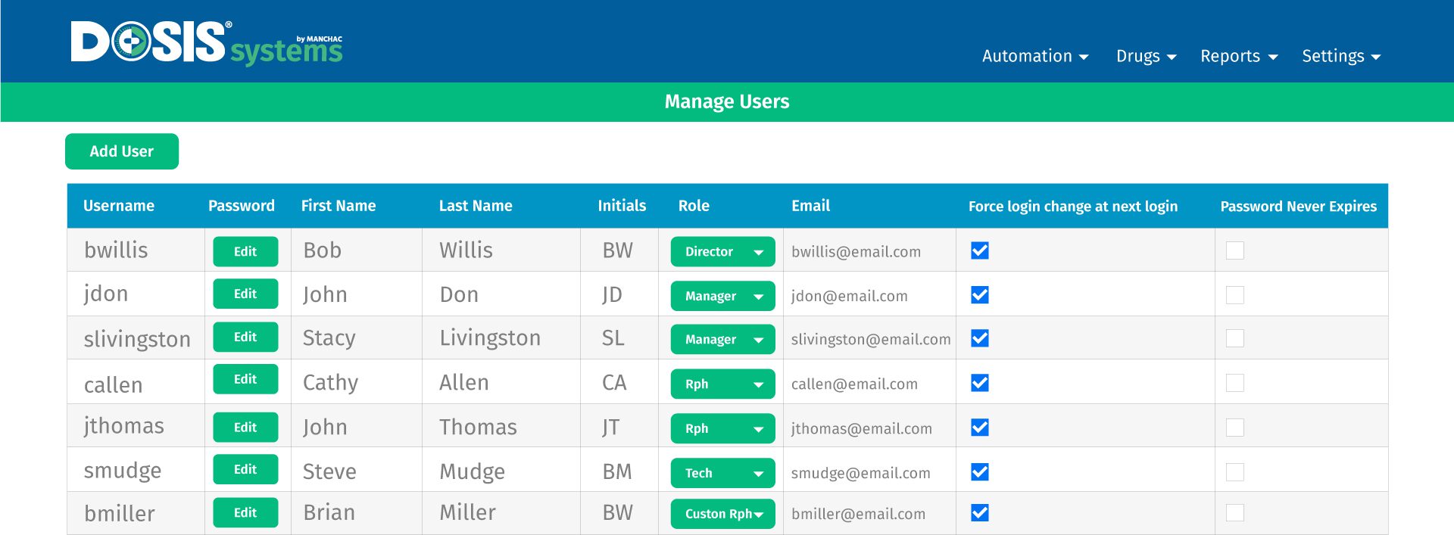Click the email slivingston@email.com
The image size is (1454, 535).
tap(871, 340)
